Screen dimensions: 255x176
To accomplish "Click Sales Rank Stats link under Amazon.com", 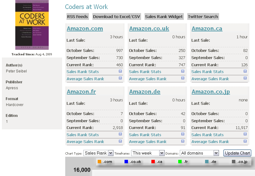I will coord(83,72).
